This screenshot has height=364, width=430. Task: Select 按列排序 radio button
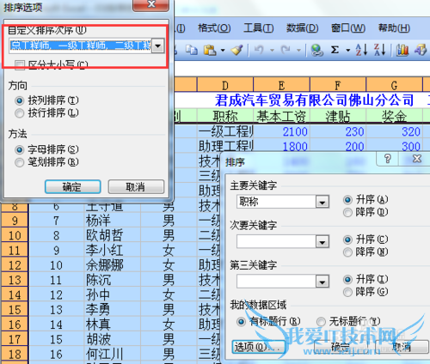19,100
